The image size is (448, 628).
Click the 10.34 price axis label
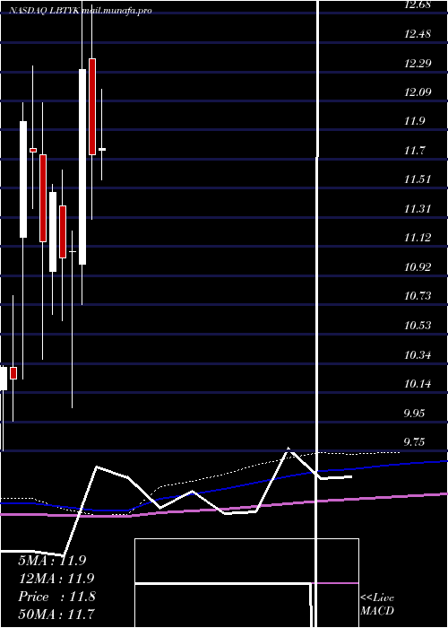coord(418,354)
